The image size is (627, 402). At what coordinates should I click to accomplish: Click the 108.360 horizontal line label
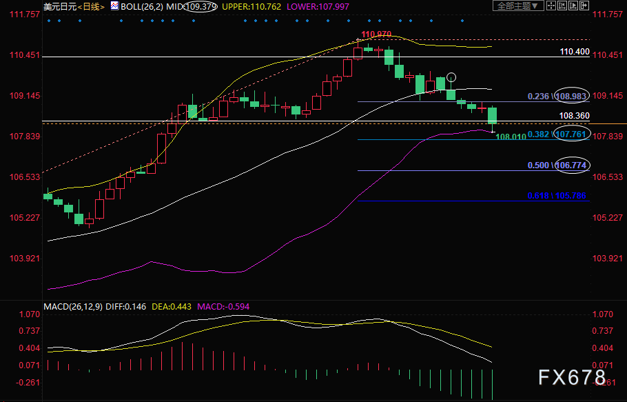tap(574, 116)
